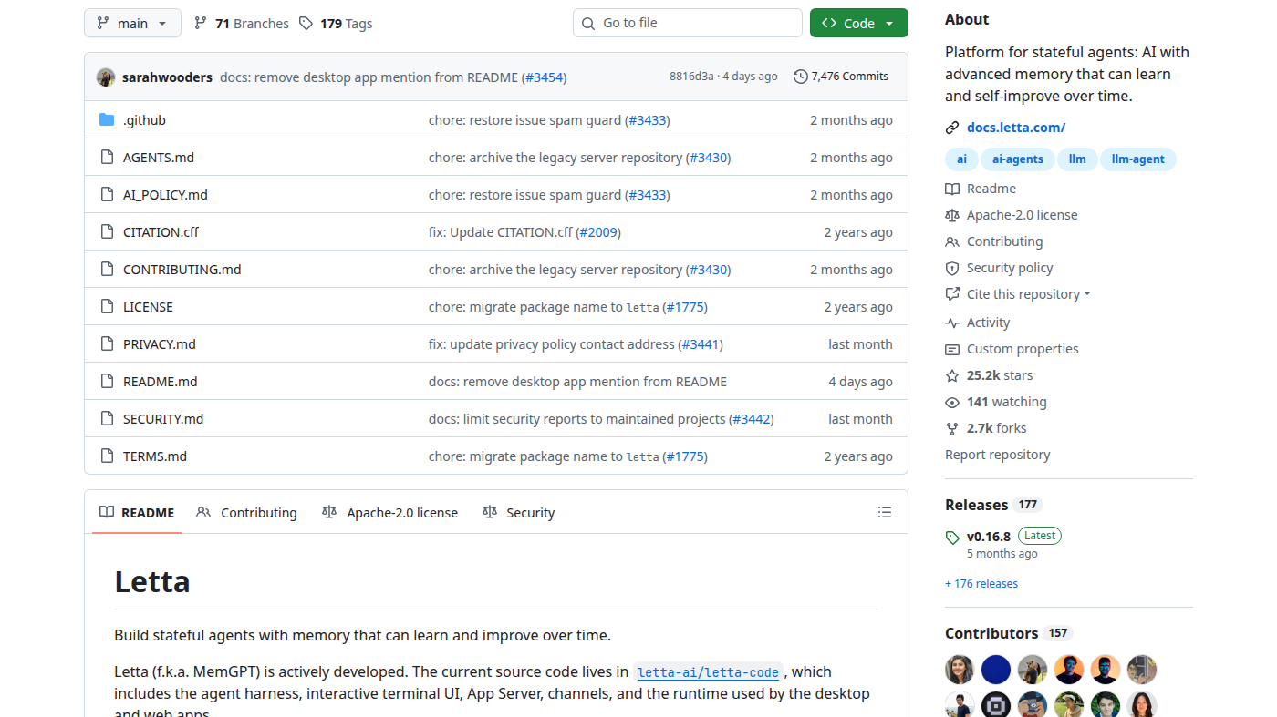Open the CITATION.cff file
1277x717 pixels.
[161, 232]
